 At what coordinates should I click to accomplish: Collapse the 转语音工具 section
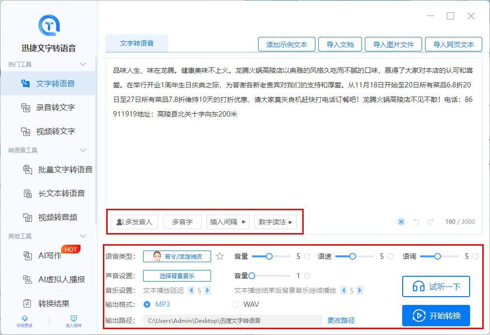point(83,151)
